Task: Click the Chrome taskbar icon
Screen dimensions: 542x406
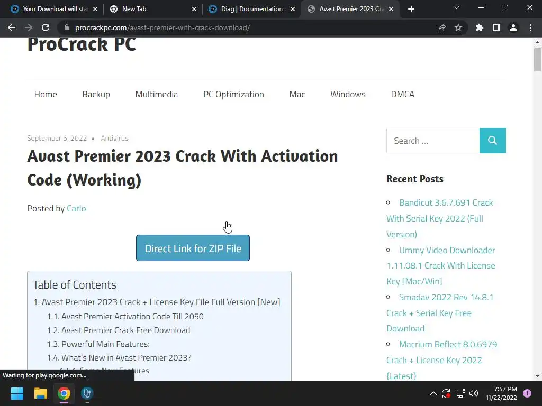Action: pos(64,393)
